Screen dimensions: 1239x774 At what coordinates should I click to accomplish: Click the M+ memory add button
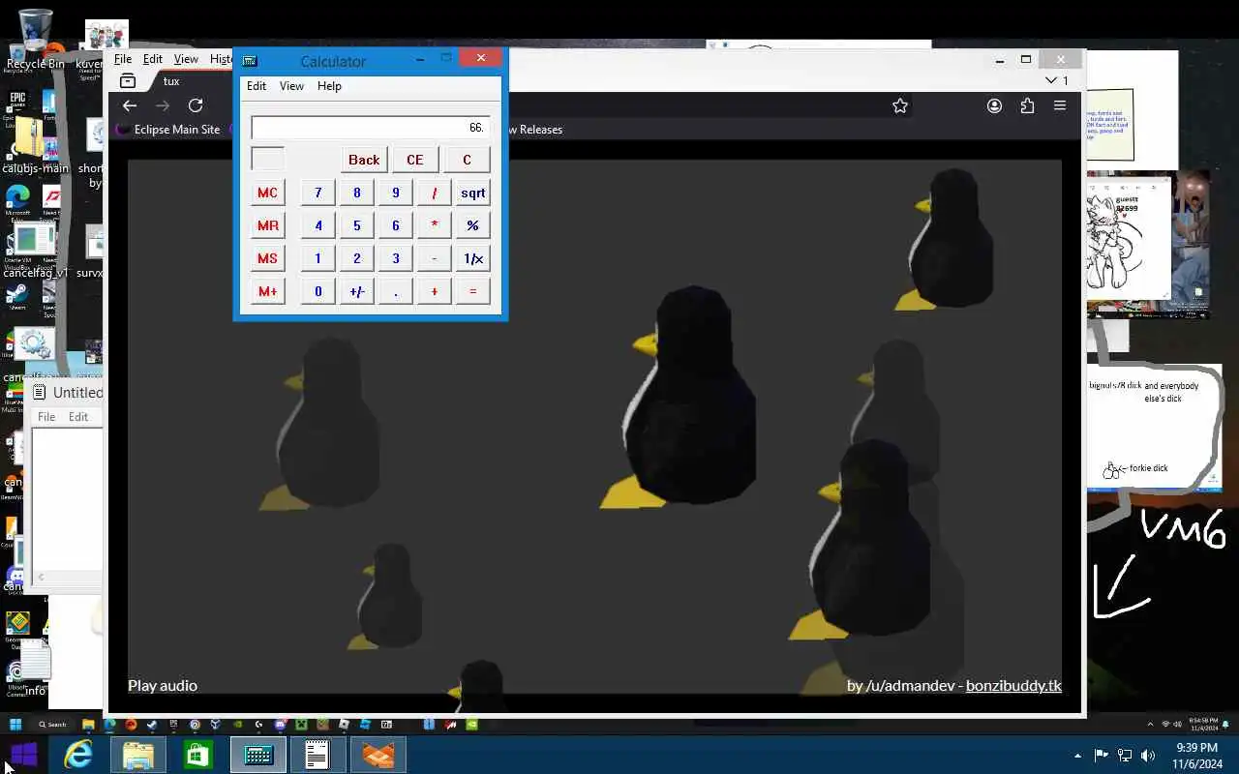268,291
